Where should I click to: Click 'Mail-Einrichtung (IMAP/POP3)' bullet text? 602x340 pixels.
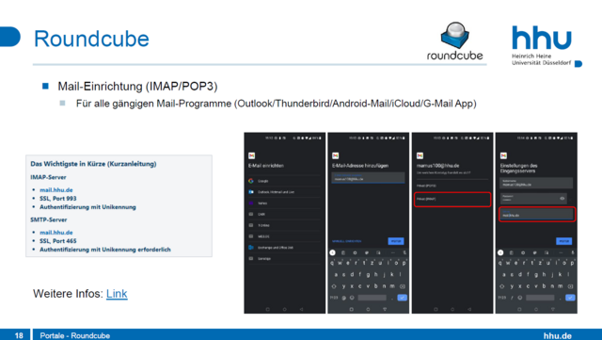pos(137,86)
